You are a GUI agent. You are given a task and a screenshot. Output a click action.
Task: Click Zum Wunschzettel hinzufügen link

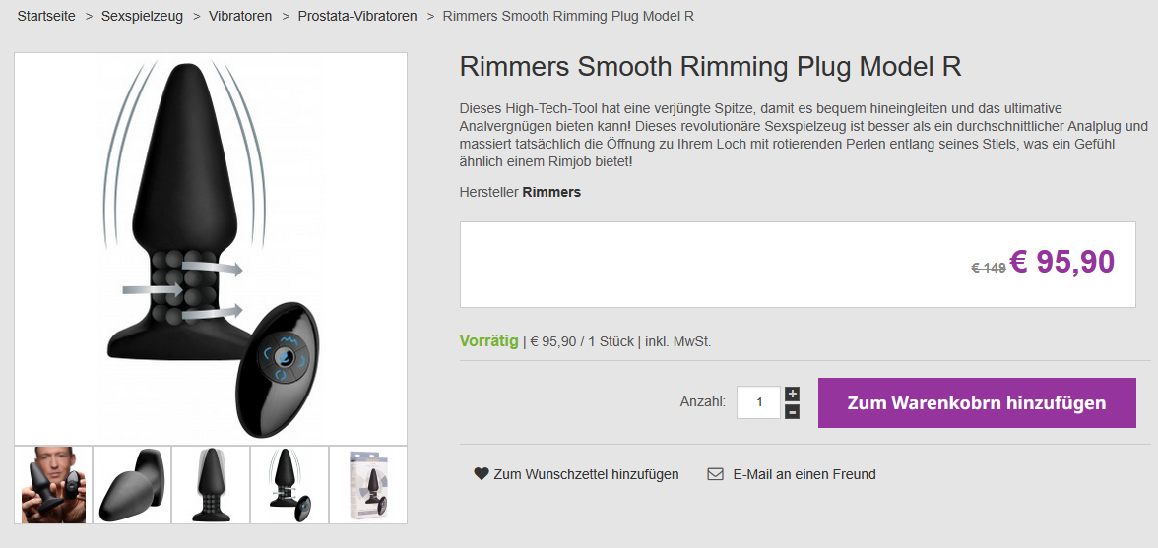click(x=587, y=474)
